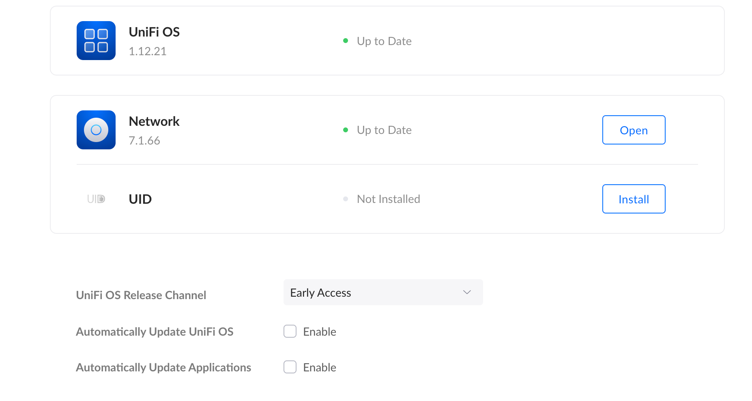Click the green status dot for Network
The width and height of the screenshot is (752, 401).
point(346,130)
